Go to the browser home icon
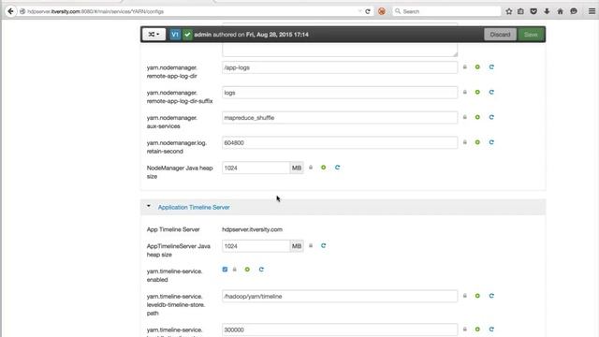Screen dimensions: 599x337 (560, 11)
